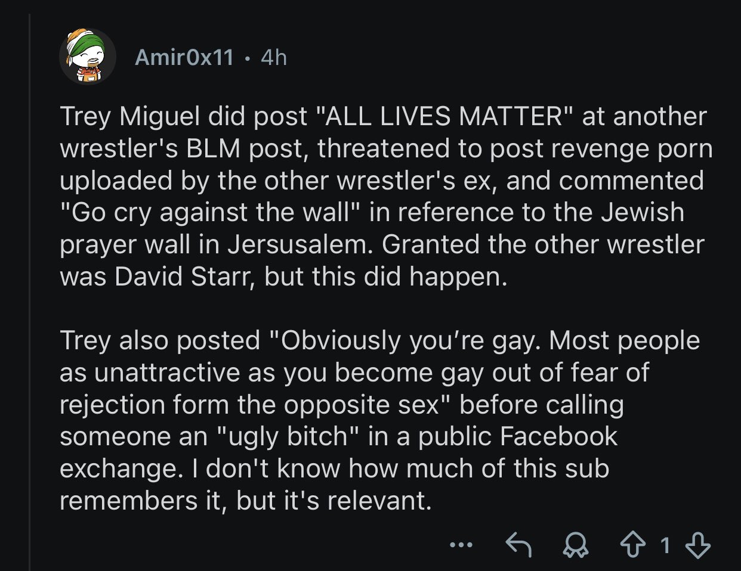This screenshot has width=741, height=571.
Task: Open the Amir0x11 user profile link
Action: click(x=184, y=57)
